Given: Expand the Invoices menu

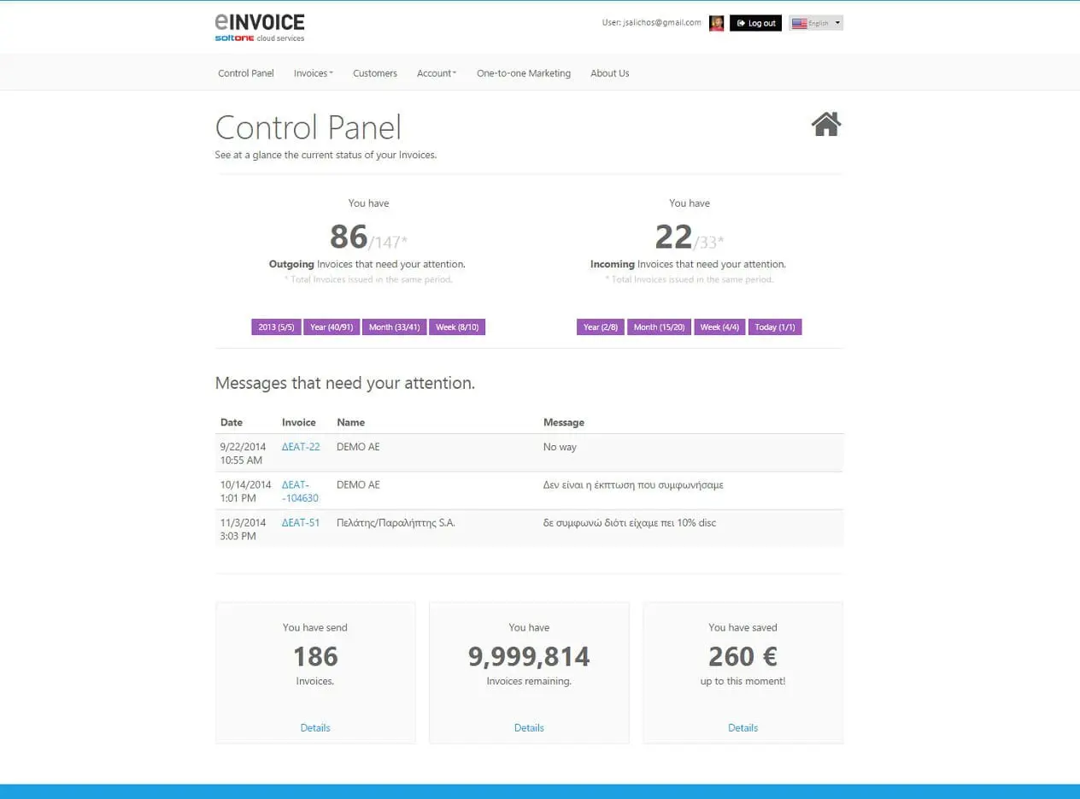Looking at the screenshot, I should (314, 73).
